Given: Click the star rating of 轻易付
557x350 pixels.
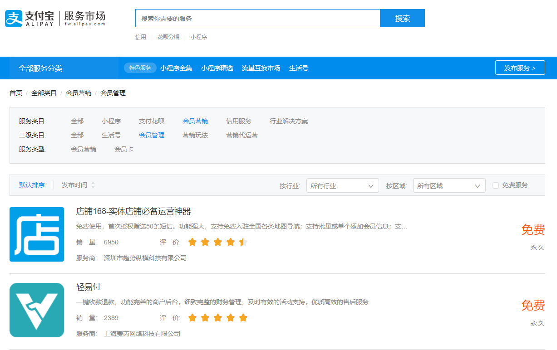Looking at the screenshot, I should point(217,317).
